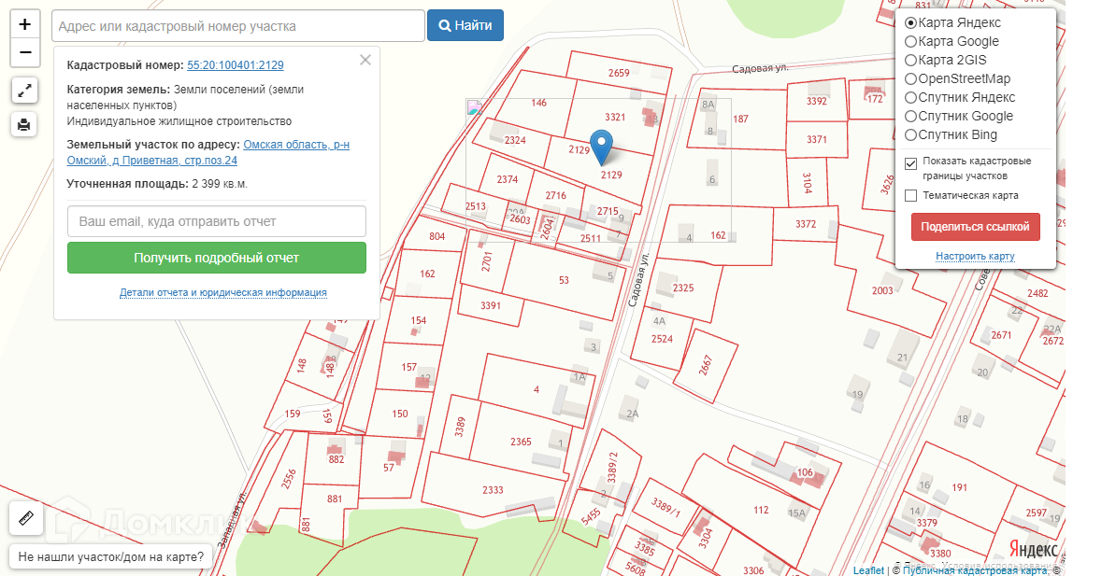Close the parcel info popup
The height and width of the screenshot is (576, 1116).
[x=365, y=61]
